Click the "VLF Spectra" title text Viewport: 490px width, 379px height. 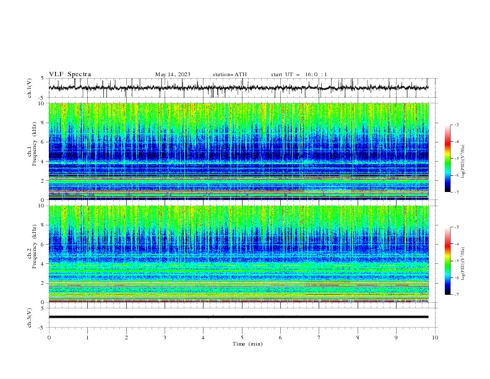[70, 74]
